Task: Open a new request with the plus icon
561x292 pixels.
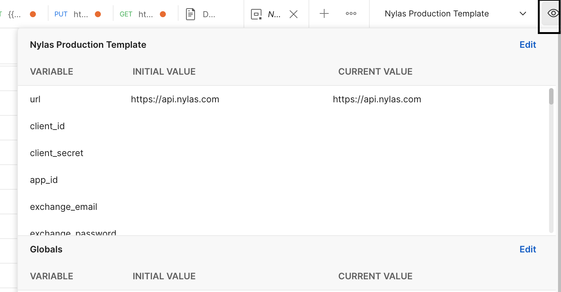Action: coord(323,13)
